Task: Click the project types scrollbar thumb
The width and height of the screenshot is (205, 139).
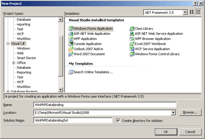Action: [60, 56]
